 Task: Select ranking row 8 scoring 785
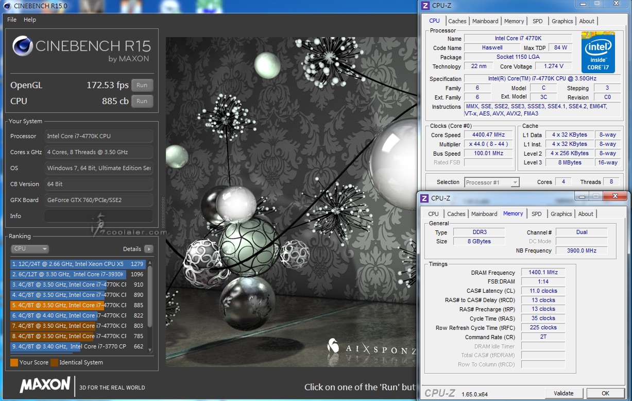(78, 336)
